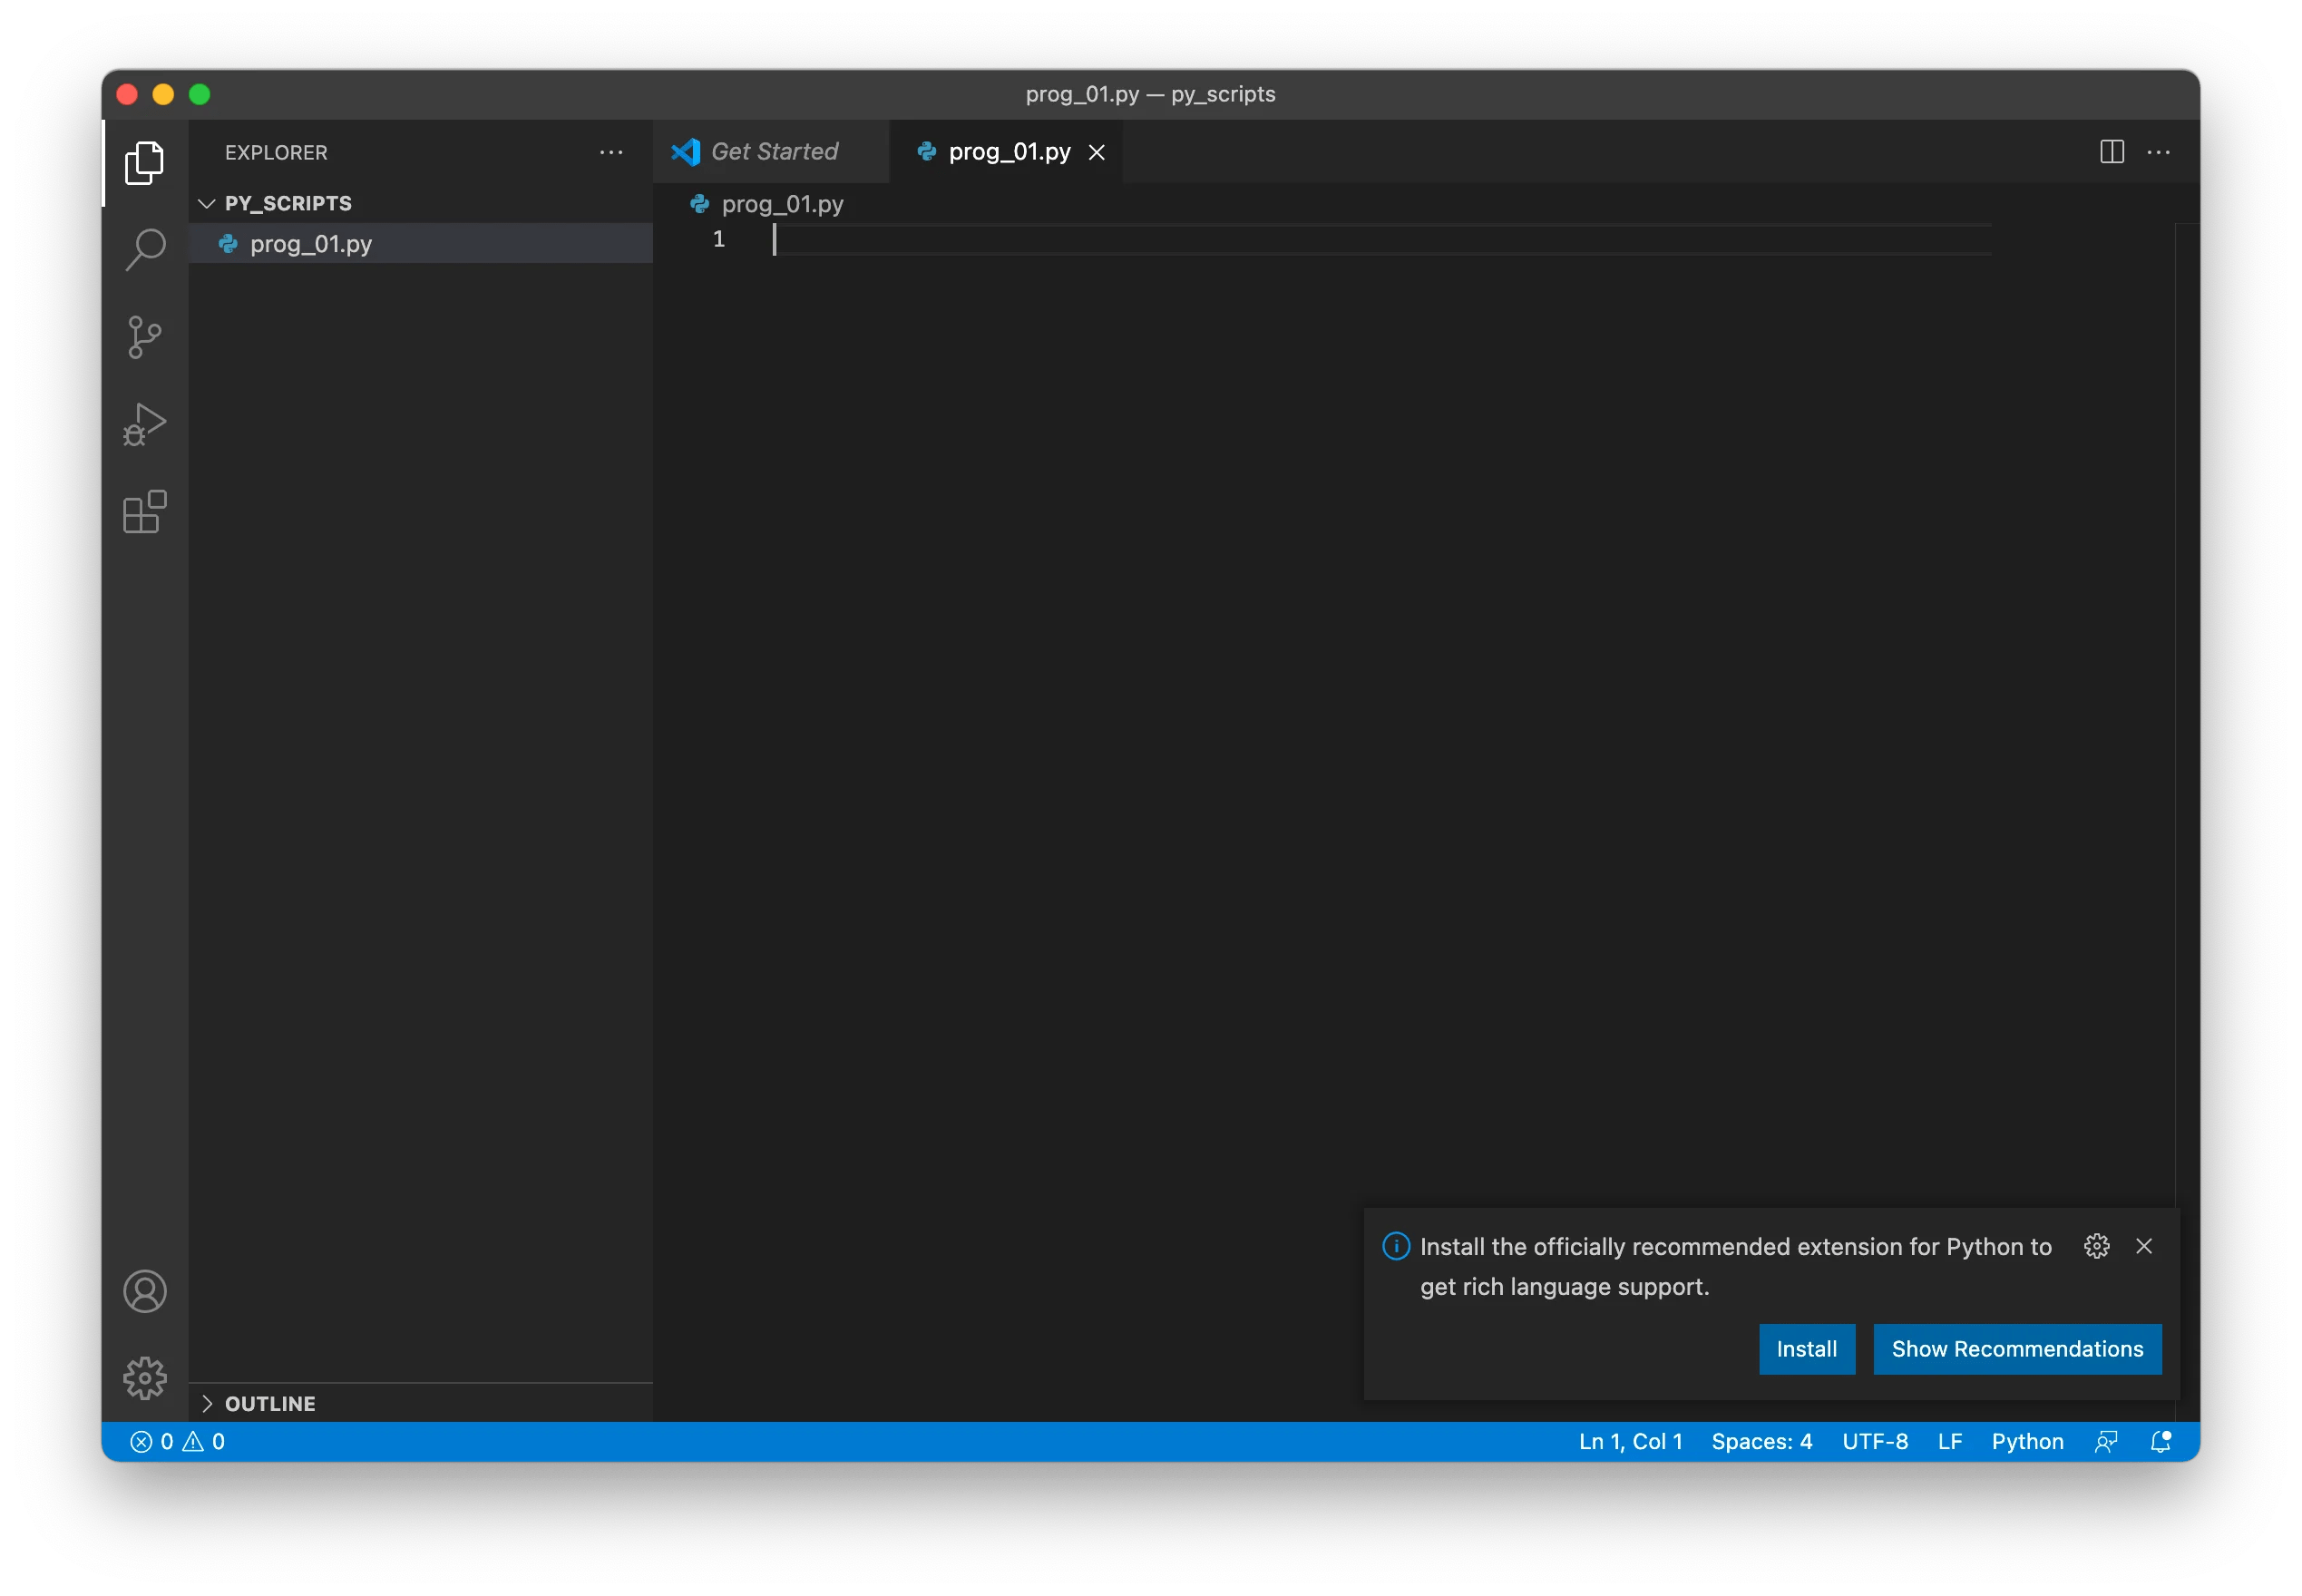
Task: Open the Accounts menu icon
Action: 146,1291
